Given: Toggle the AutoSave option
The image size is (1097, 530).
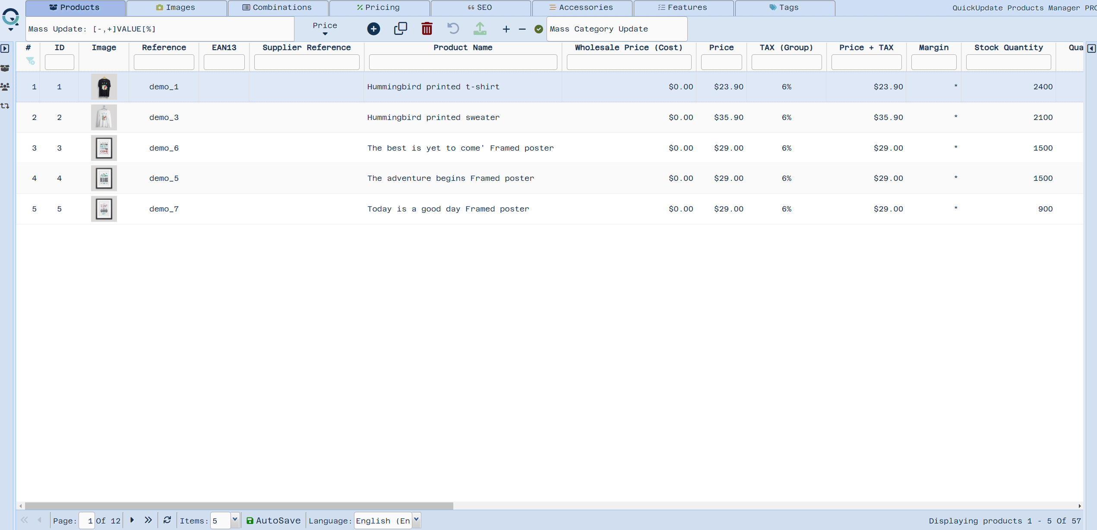Looking at the screenshot, I should click(x=273, y=521).
